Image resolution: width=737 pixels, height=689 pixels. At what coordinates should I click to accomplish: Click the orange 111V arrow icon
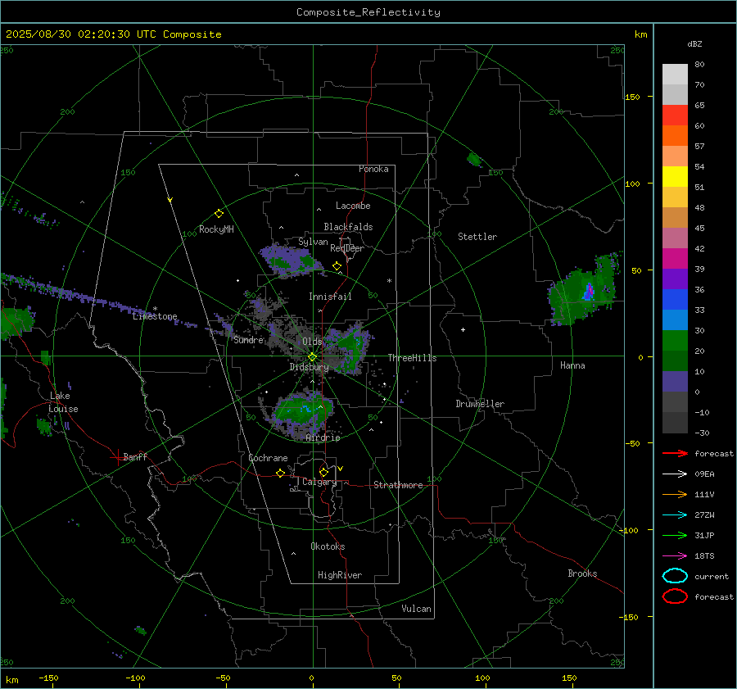click(x=675, y=494)
